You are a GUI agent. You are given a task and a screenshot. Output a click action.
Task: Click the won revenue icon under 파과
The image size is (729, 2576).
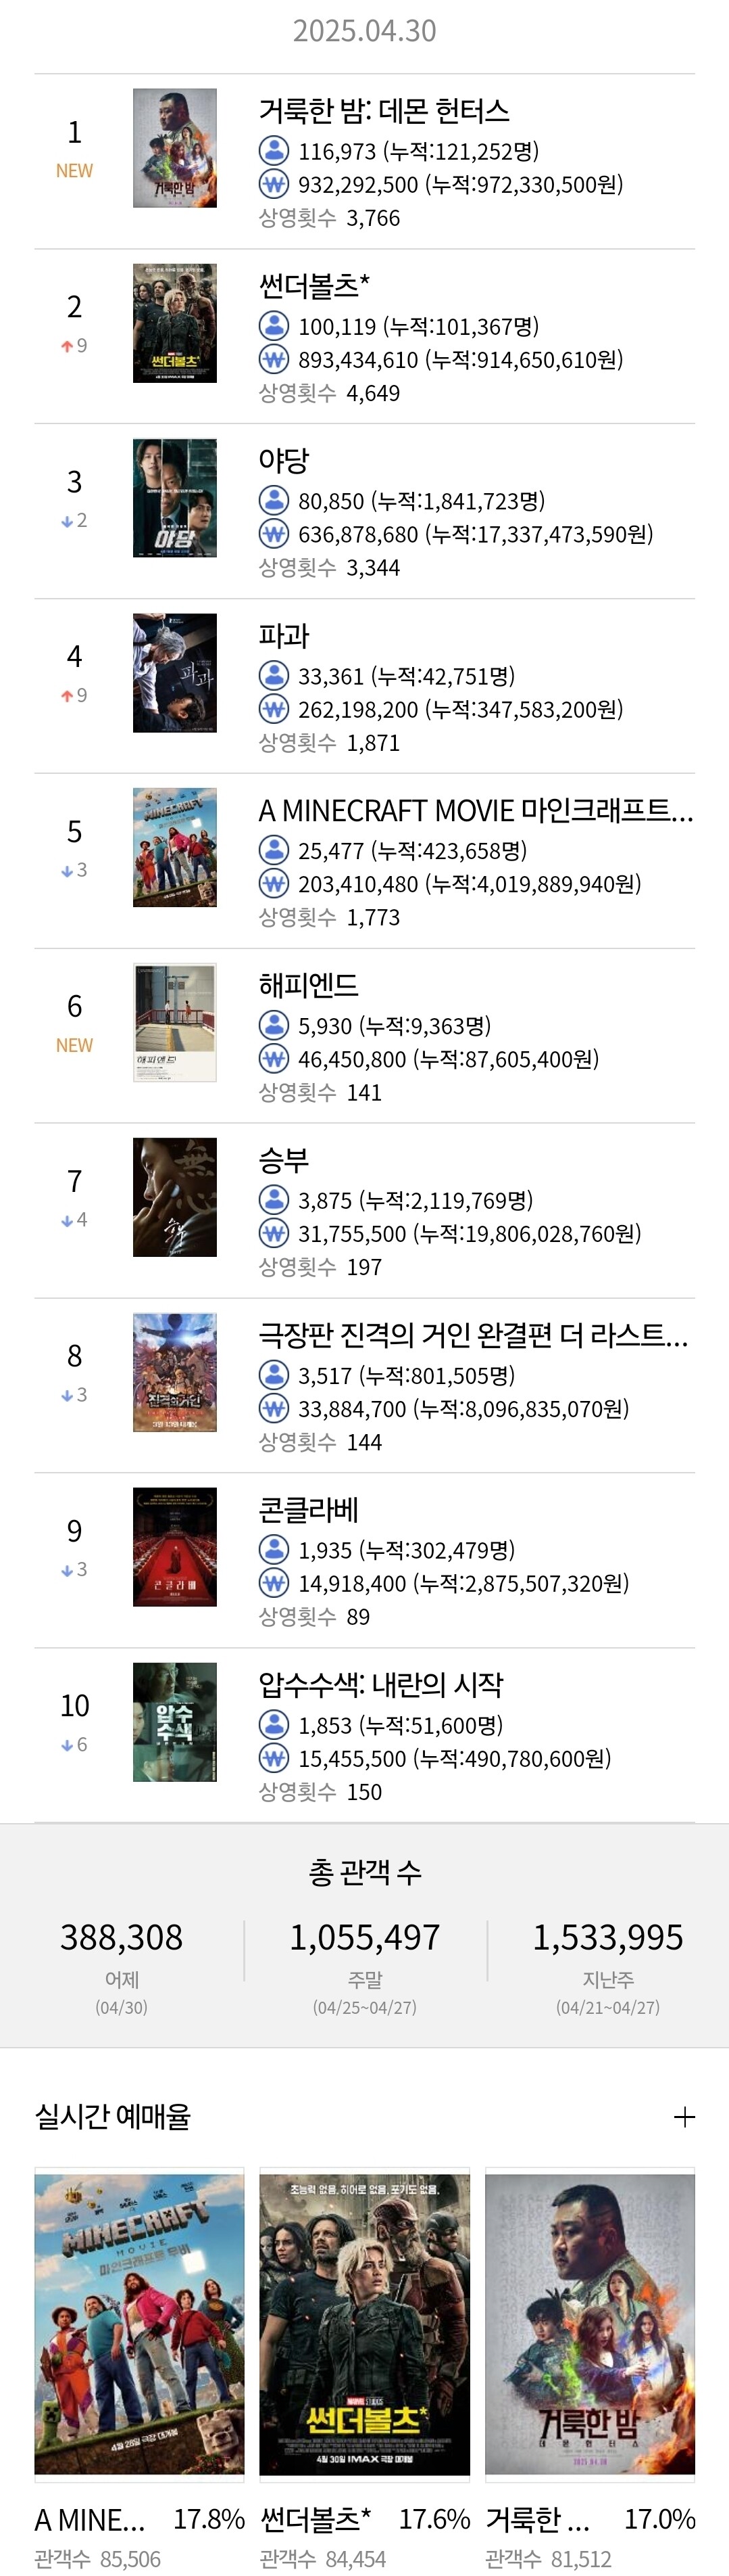274,709
